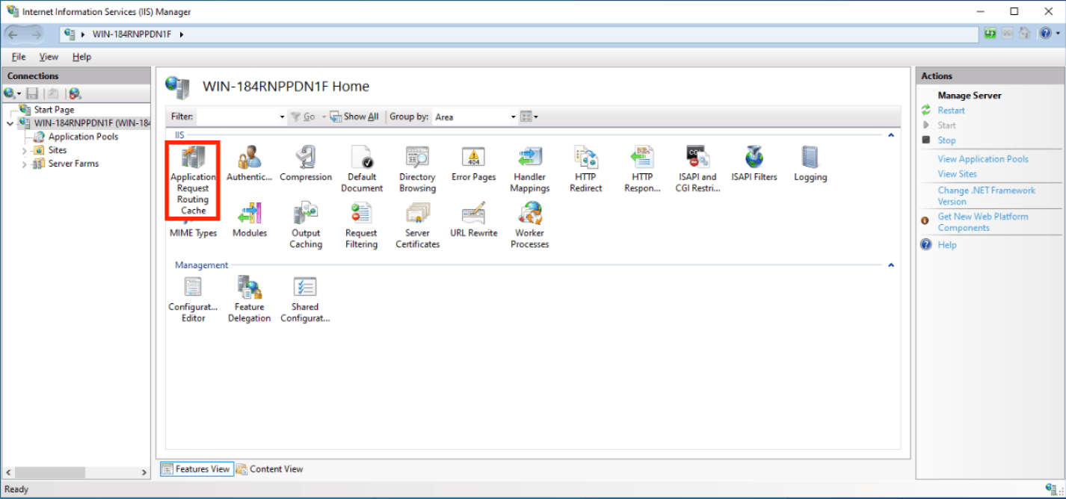Click the address bar showing WIN-184RNPPDN1F
Image resolution: width=1066 pixels, height=499 pixels.
coord(519,34)
